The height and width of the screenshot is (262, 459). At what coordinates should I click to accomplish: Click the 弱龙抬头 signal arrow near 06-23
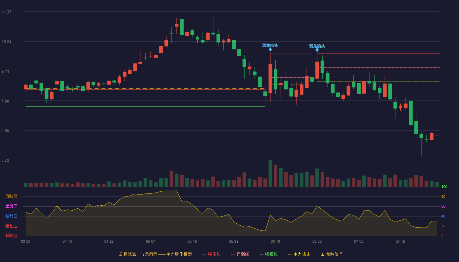tap(317, 50)
